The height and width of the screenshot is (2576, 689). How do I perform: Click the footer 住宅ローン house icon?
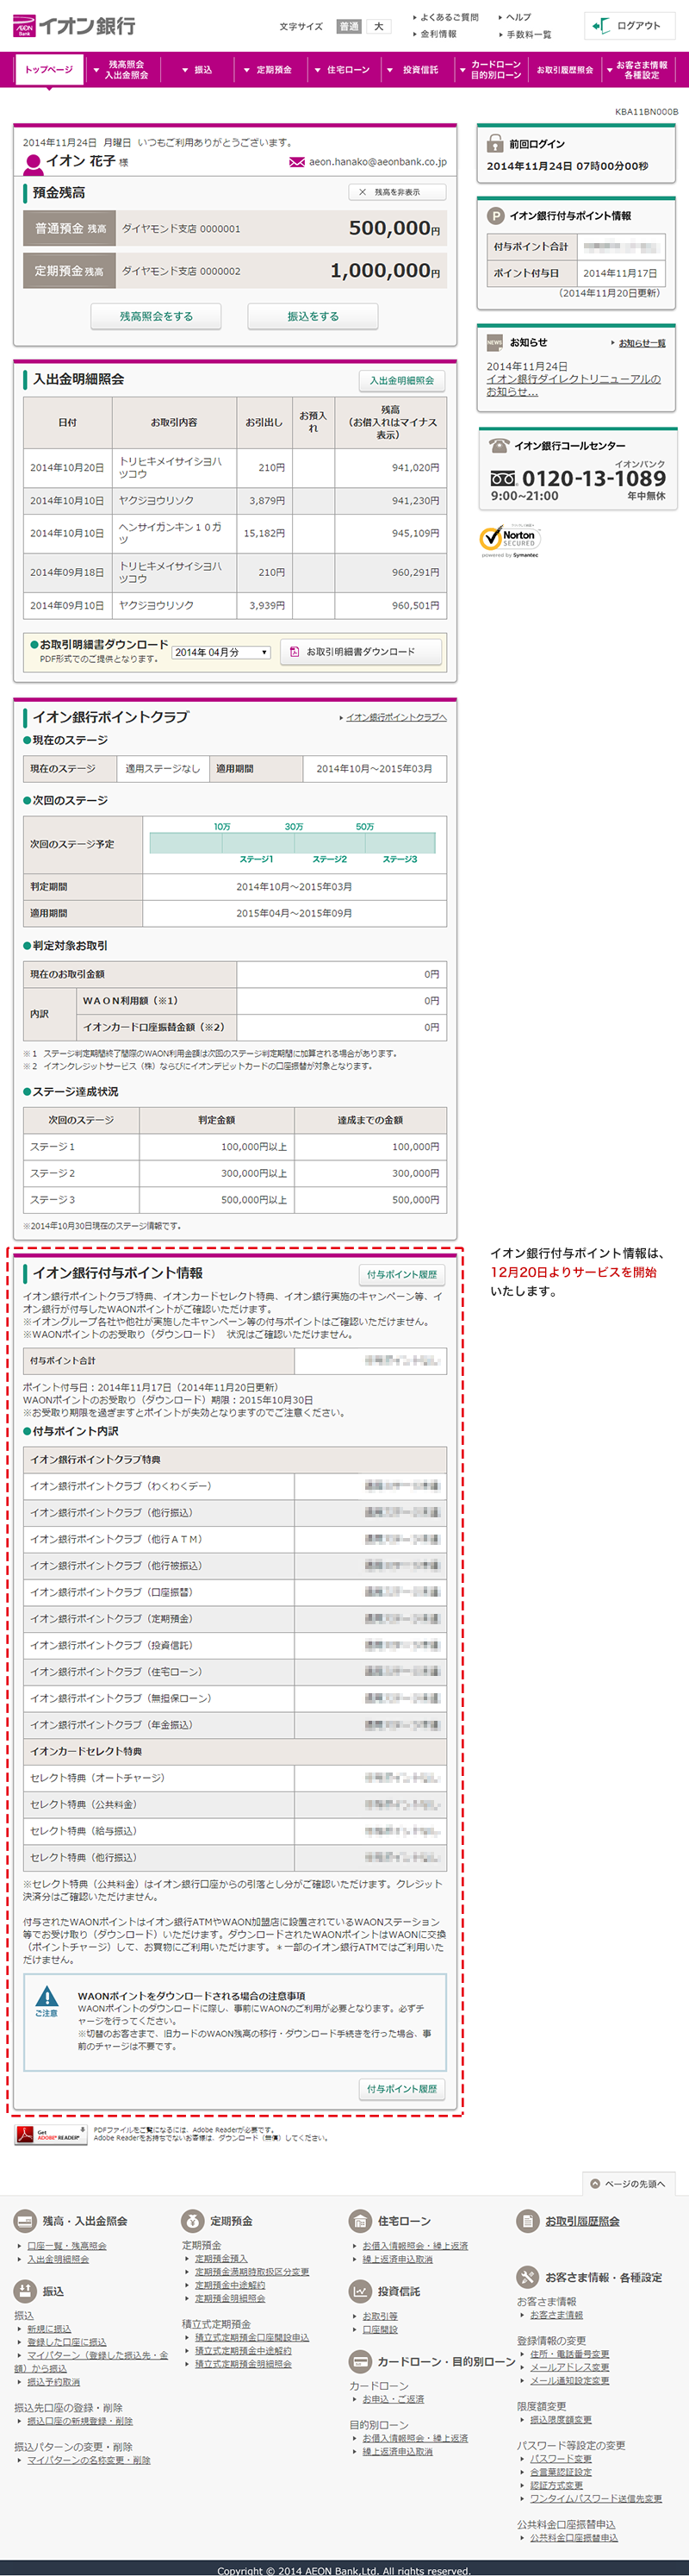coord(359,2220)
